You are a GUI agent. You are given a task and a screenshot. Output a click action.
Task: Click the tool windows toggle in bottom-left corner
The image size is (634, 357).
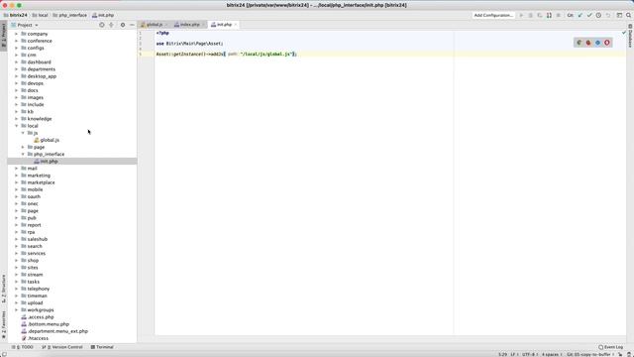tap(4, 354)
